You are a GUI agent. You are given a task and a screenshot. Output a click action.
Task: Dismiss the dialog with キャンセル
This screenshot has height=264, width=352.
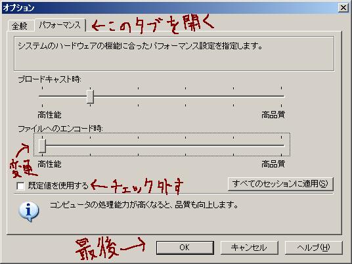(249, 248)
